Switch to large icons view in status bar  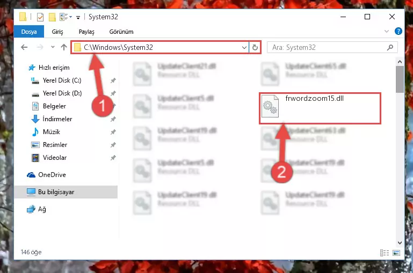(396, 253)
